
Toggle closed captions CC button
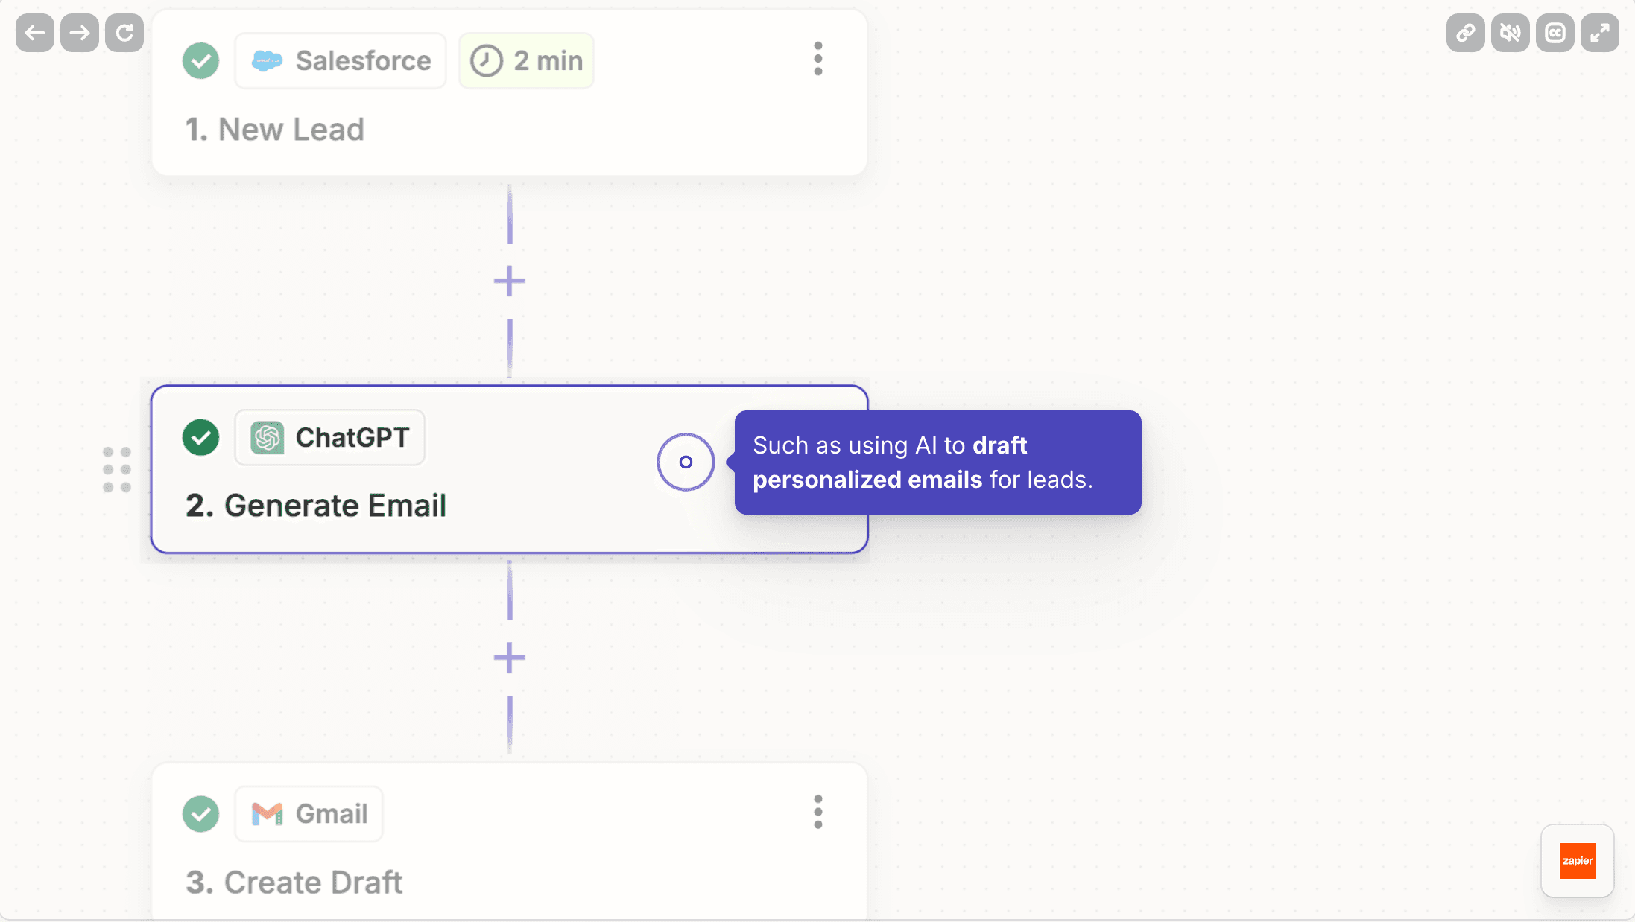point(1555,33)
